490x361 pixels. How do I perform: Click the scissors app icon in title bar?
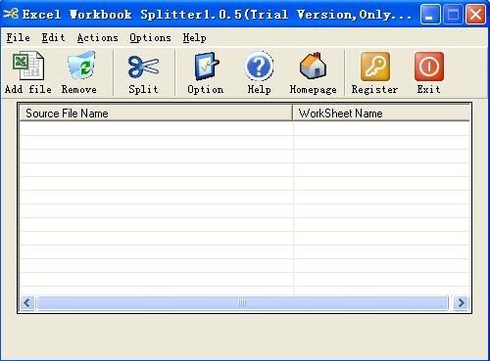tap(11, 14)
